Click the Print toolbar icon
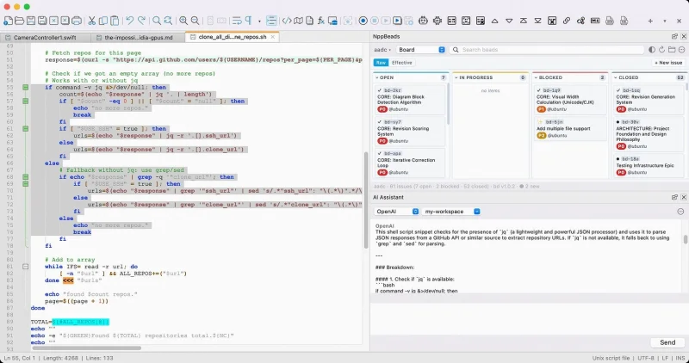689x363 pixels. [x=77, y=21]
